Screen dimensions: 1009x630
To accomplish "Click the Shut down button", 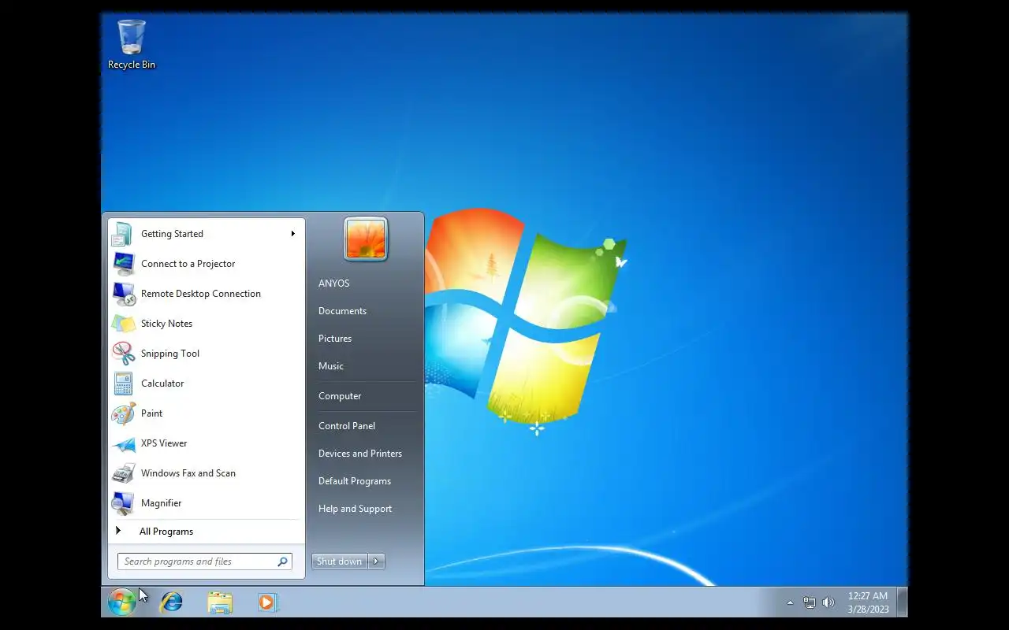I will pos(340,561).
